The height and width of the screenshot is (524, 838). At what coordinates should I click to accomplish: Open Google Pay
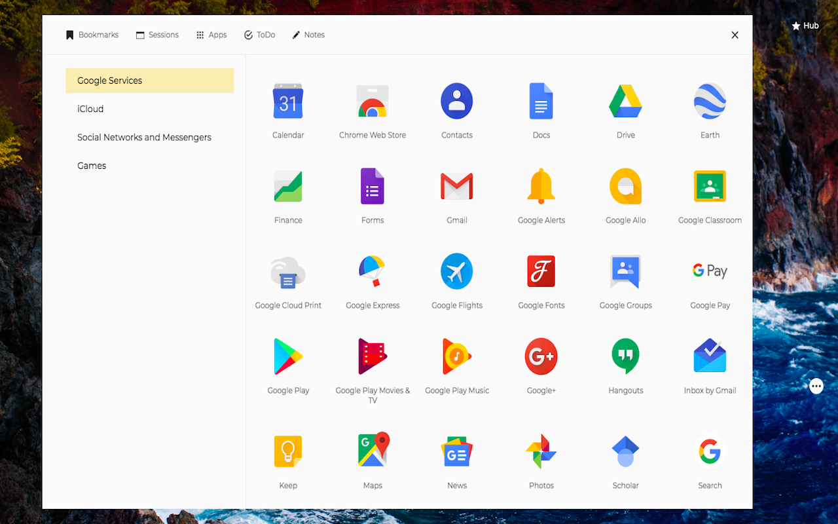point(710,272)
